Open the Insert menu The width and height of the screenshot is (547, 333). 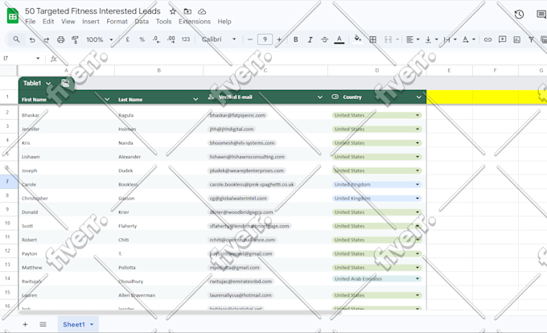point(91,22)
